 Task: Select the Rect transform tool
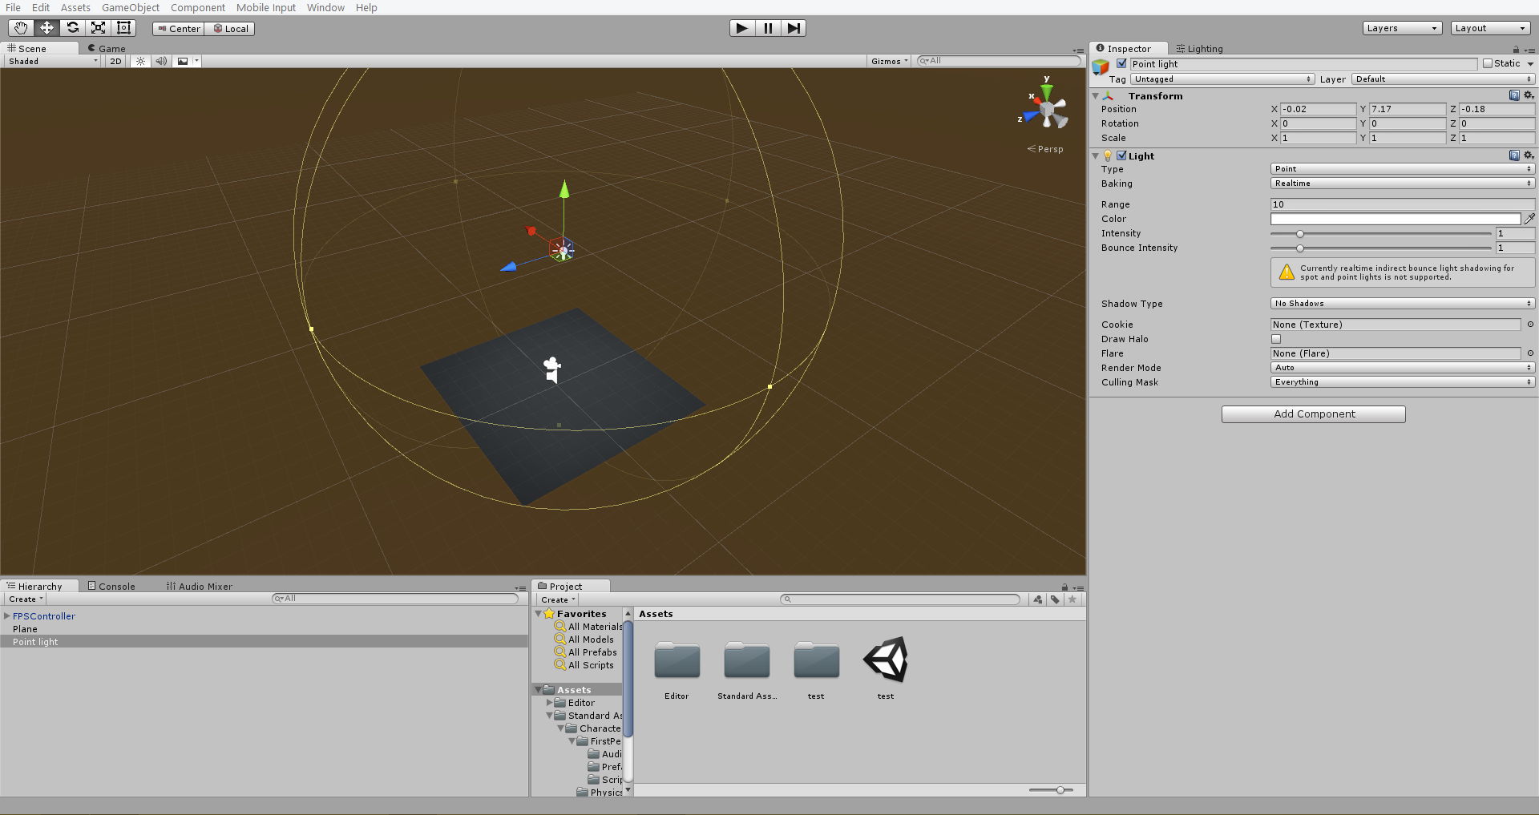pyautogui.click(x=123, y=27)
